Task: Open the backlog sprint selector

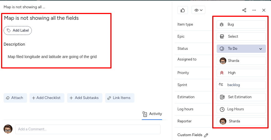Action: [241, 85]
